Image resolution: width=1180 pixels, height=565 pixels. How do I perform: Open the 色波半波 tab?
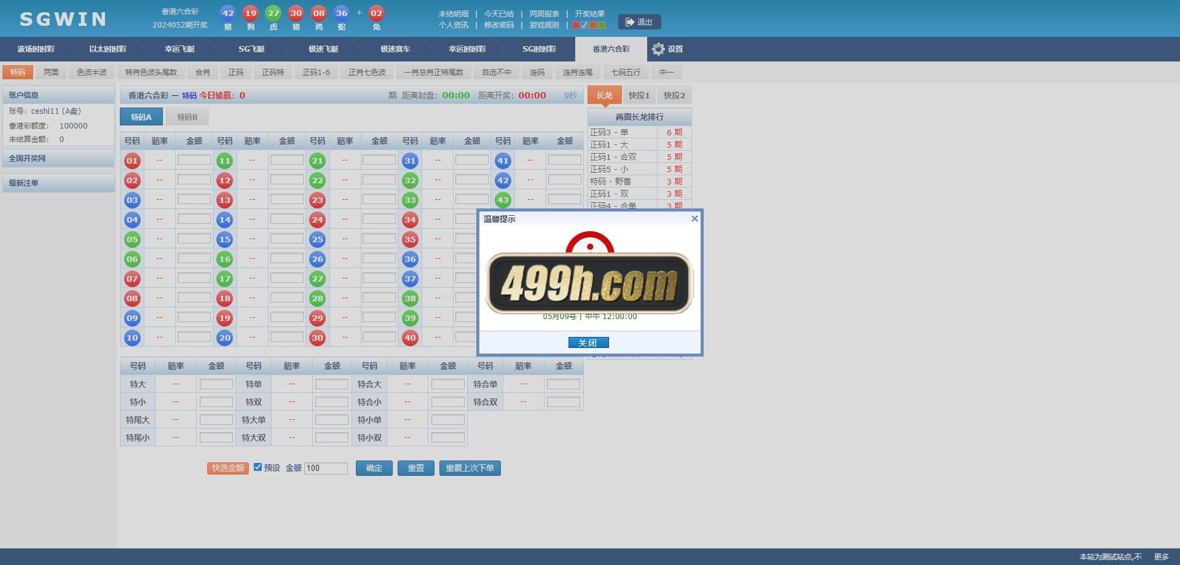coord(92,73)
